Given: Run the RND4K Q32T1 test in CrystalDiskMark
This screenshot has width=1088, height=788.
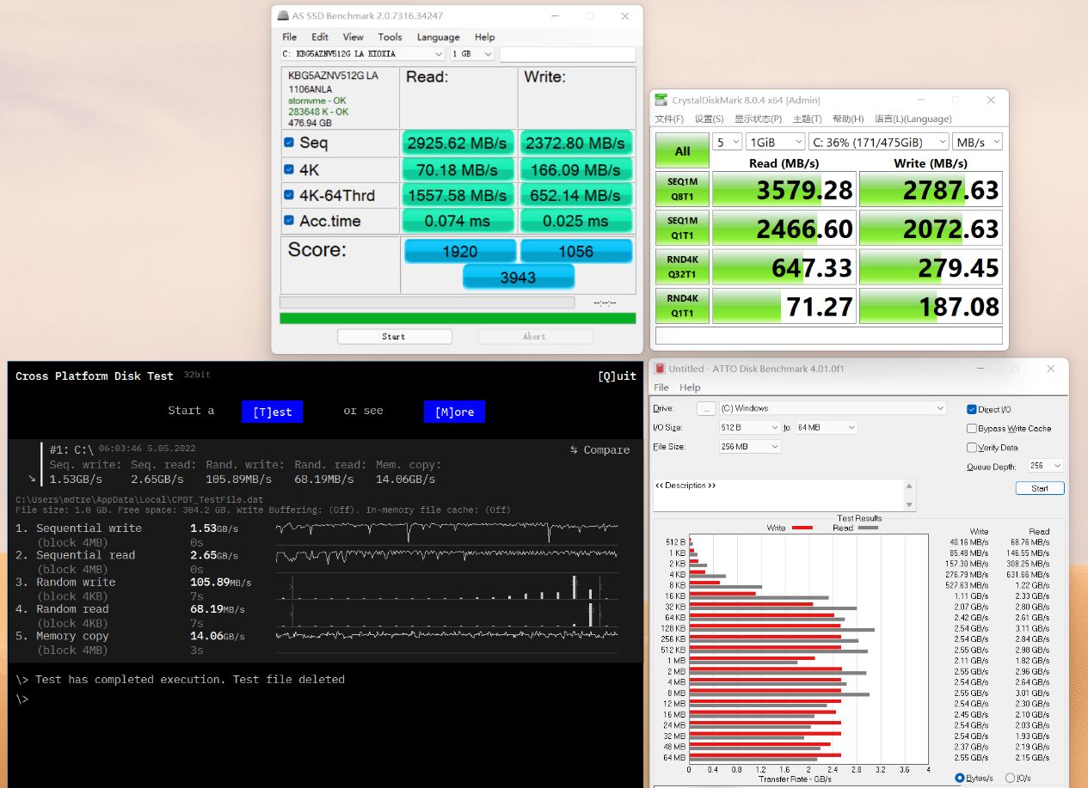Looking at the screenshot, I should point(681,266).
